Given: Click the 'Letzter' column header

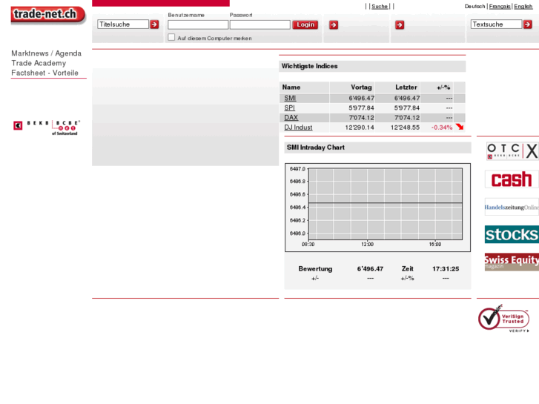Looking at the screenshot, I should [406, 87].
